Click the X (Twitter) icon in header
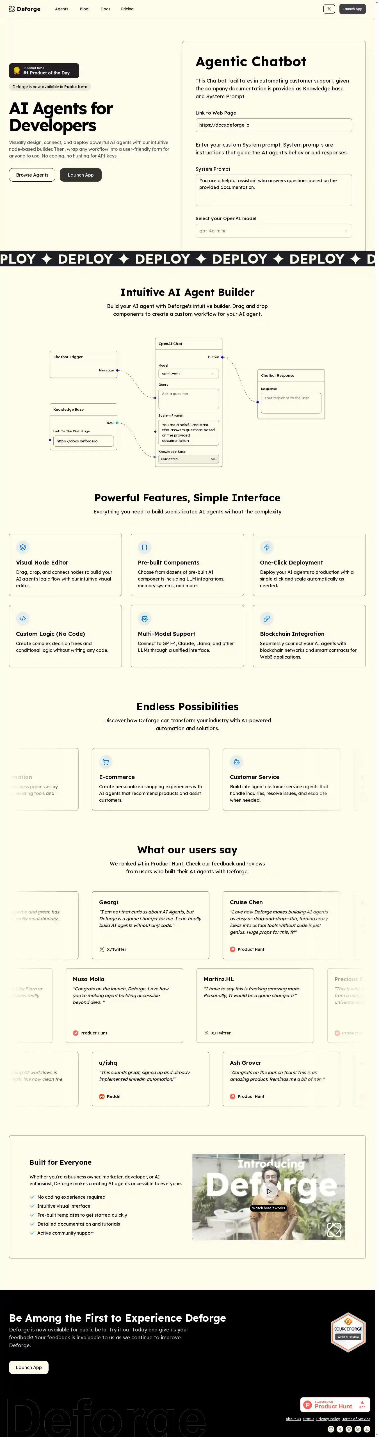This screenshot has height=1437, width=379. [x=329, y=9]
